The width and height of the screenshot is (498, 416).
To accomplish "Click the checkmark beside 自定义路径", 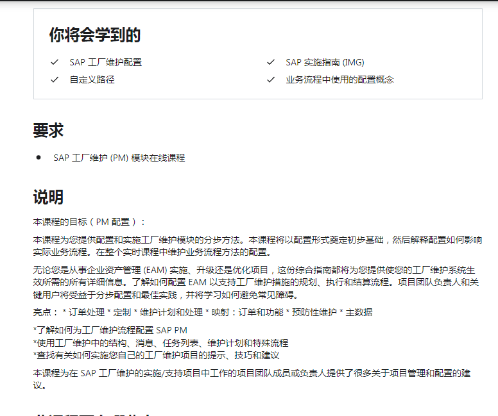I will pos(55,79).
